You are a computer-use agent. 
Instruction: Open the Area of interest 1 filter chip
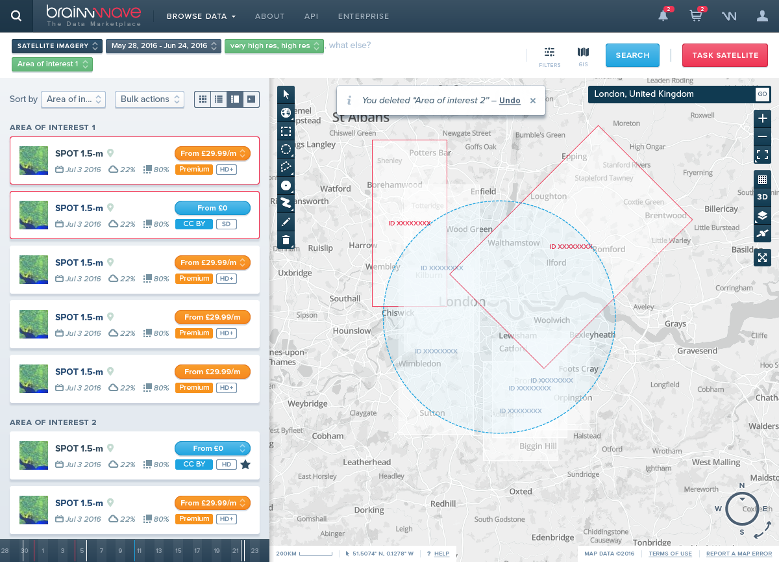click(52, 64)
